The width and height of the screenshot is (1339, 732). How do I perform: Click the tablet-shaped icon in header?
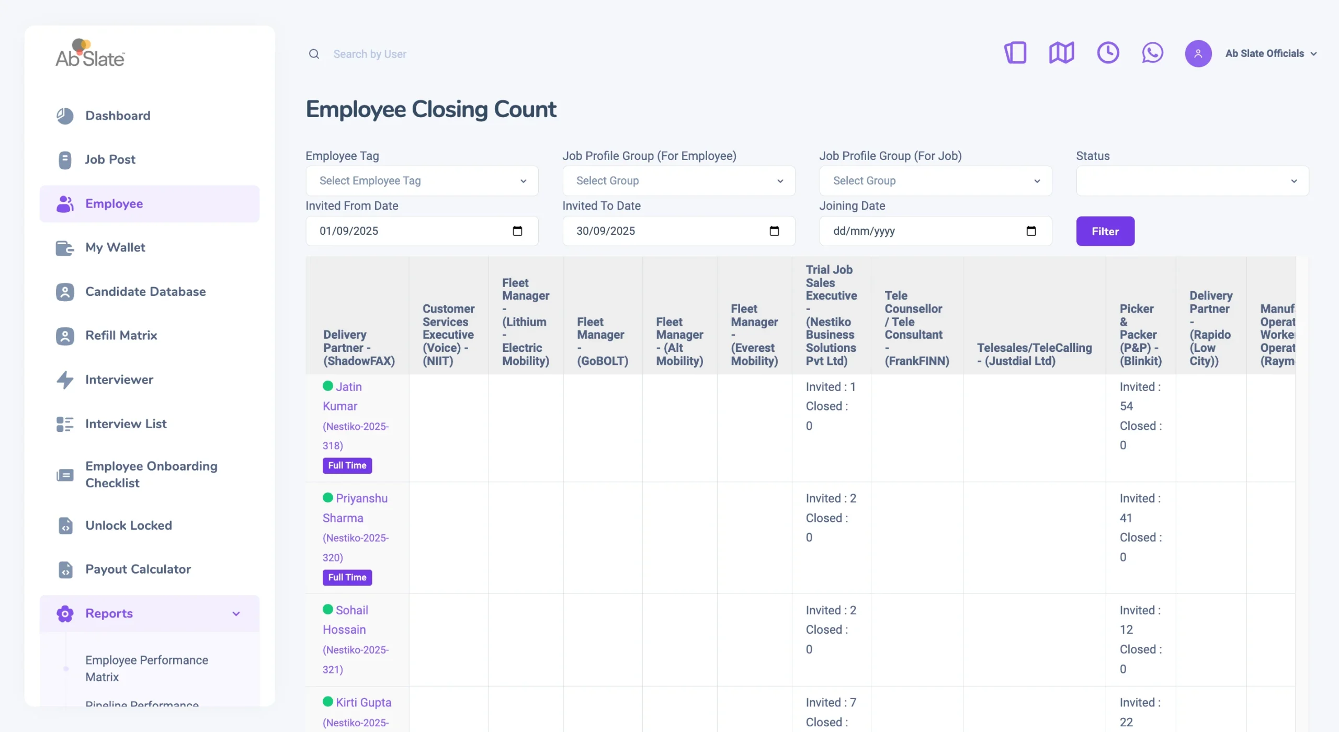pos(1015,53)
